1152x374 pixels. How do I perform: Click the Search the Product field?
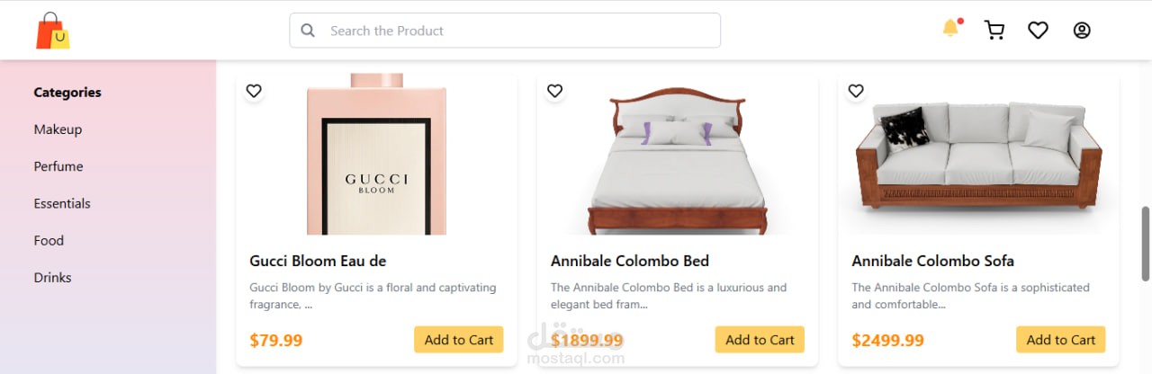[517, 31]
